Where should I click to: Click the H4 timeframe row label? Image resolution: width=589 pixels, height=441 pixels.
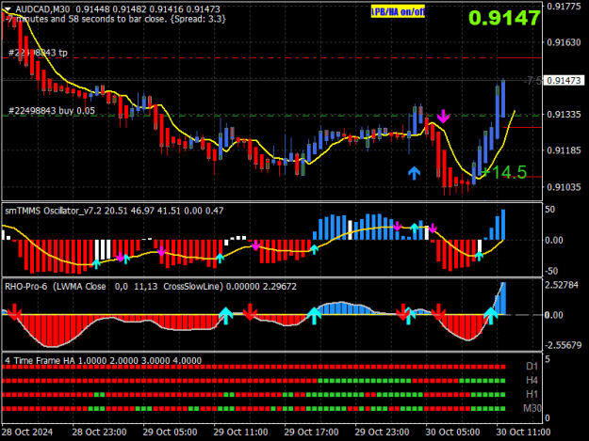532,380
